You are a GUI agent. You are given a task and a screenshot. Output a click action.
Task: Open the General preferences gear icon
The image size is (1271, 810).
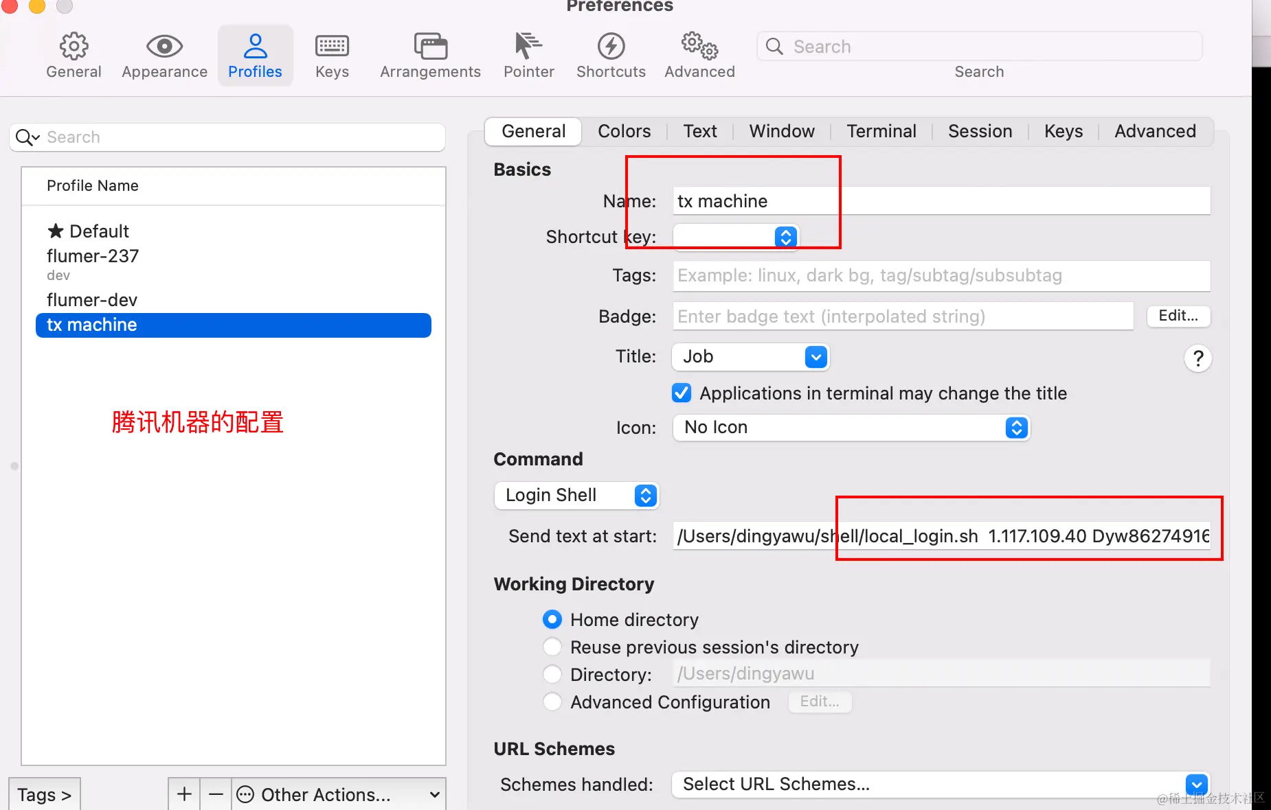(74, 46)
